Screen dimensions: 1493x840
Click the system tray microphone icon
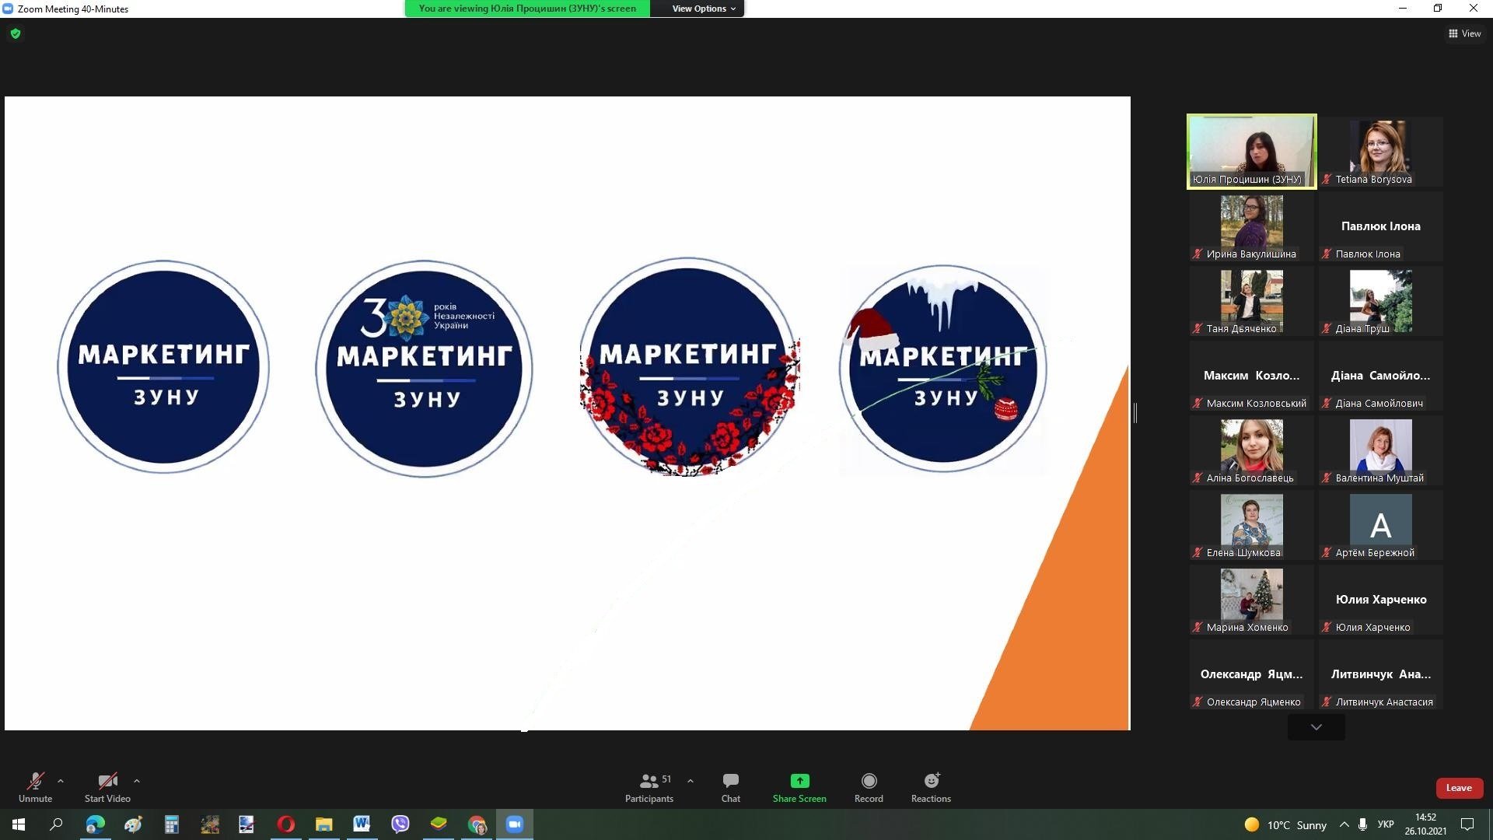click(x=1362, y=824)
